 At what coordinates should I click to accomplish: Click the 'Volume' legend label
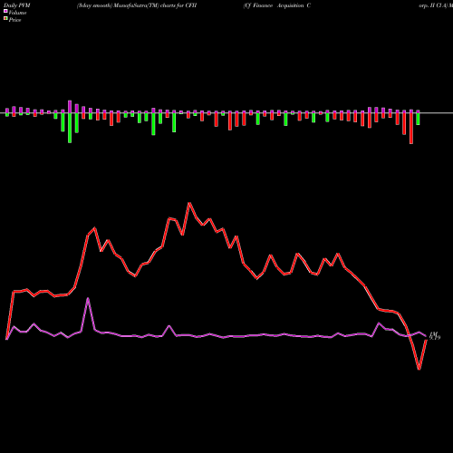tap(17, 13)
